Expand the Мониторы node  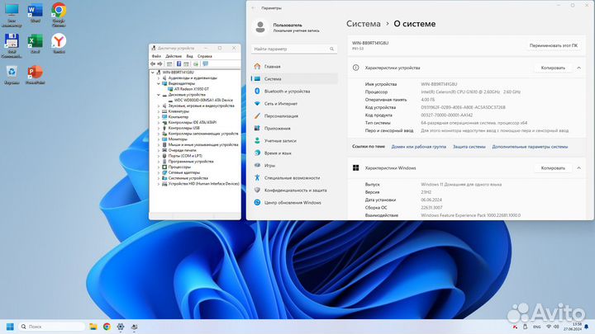point(159,139)
